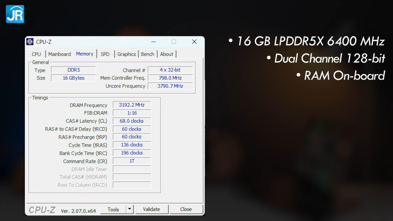Close CPU-Z using the title bar X
This screenshot has width=393, height=221.
click(x=194, y=42)
